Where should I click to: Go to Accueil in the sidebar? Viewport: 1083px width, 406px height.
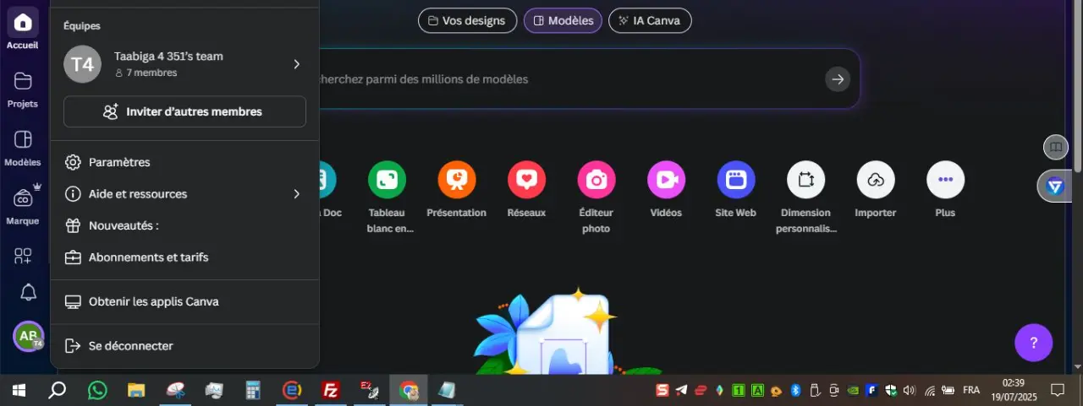[x=23, y=30]
